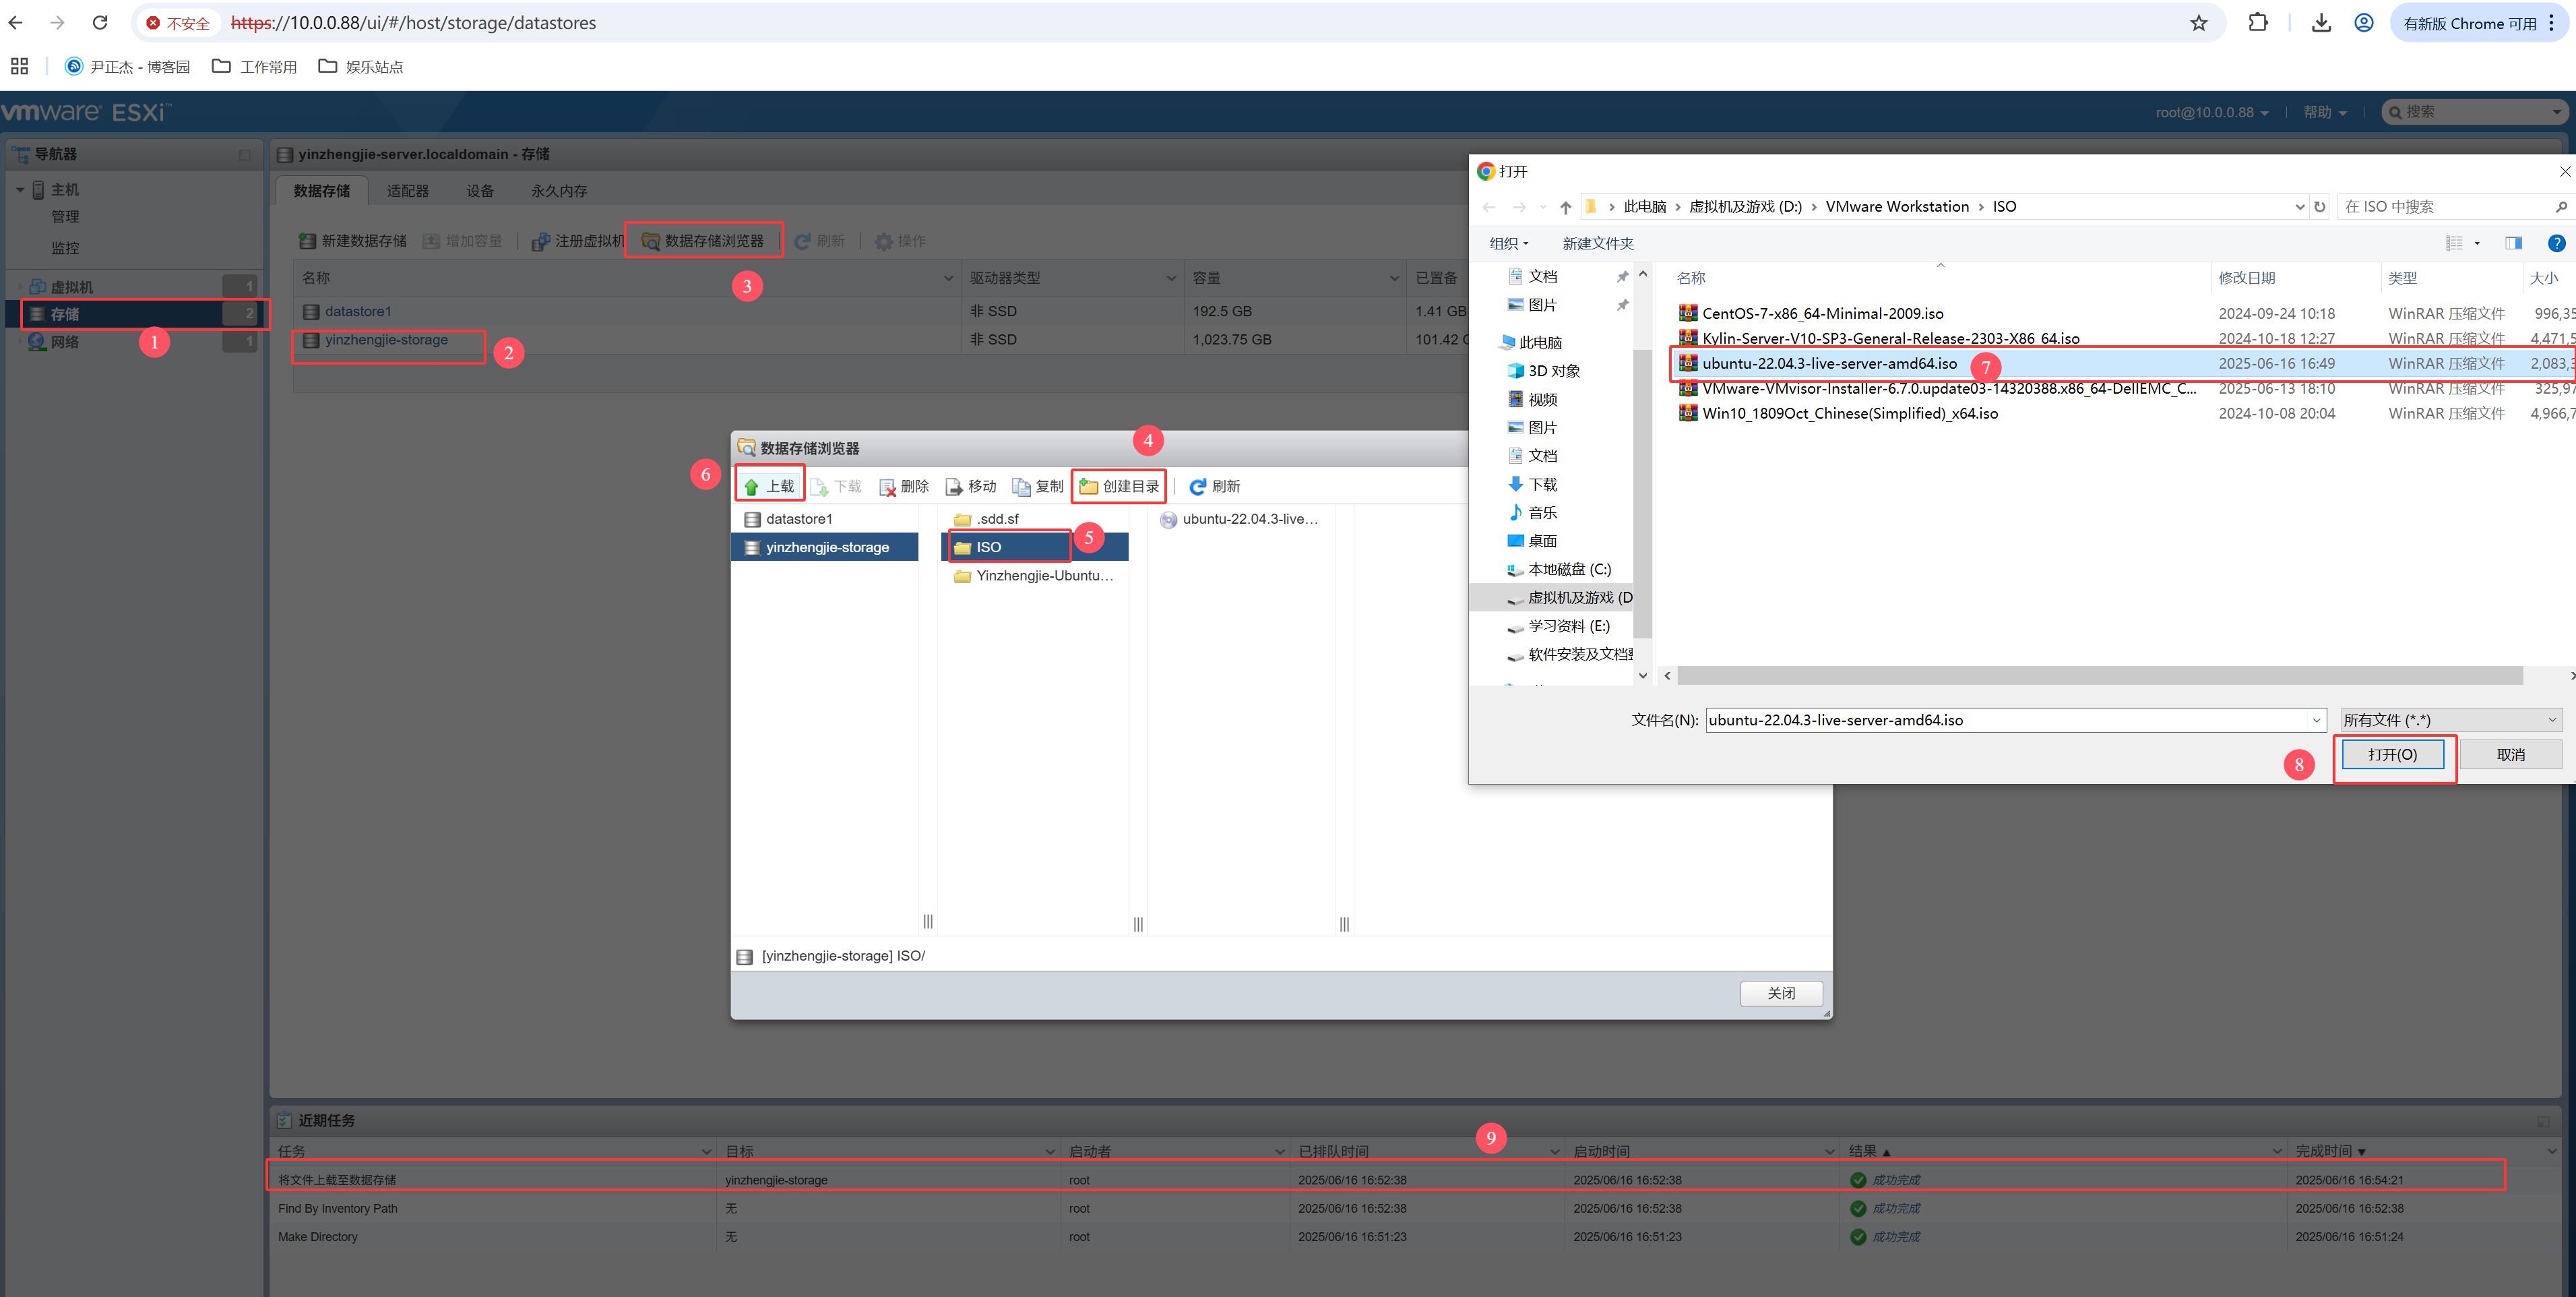Select the ISO folder in datastore browser

pos(988,547)
